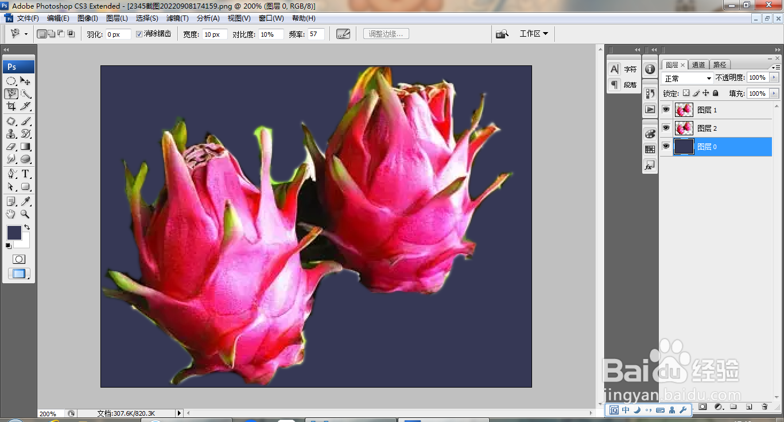Select the Clone Stamp tool

[11, 134]
